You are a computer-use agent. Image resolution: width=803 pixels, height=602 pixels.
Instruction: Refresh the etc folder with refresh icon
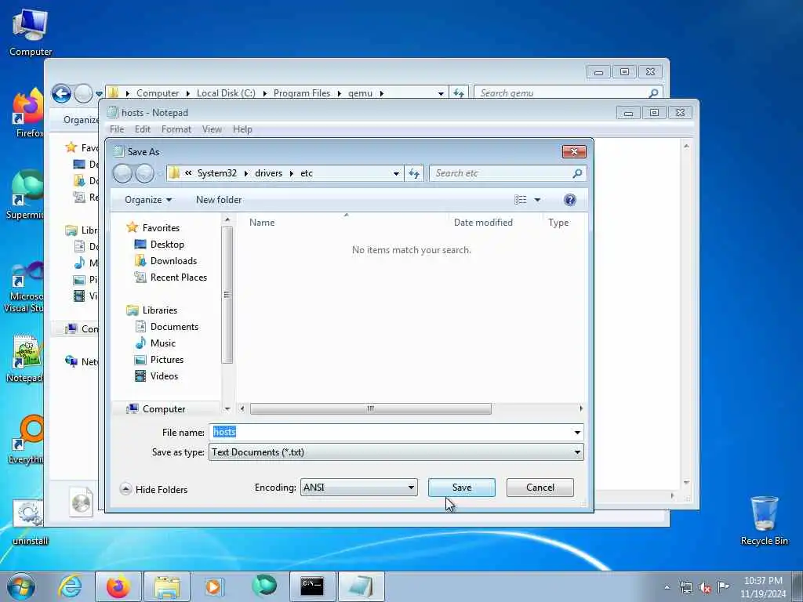pyautogui.click(x=414, y=173)
